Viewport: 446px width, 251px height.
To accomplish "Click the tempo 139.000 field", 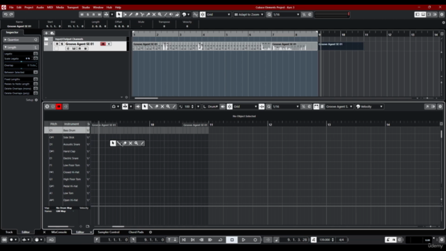I will pyautogui.click(x=325, y=240).
